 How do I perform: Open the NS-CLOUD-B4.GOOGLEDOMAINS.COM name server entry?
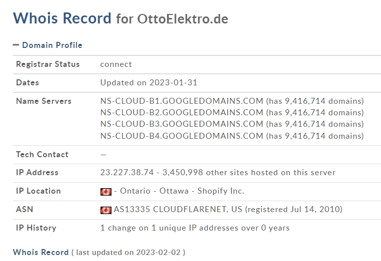182,136
